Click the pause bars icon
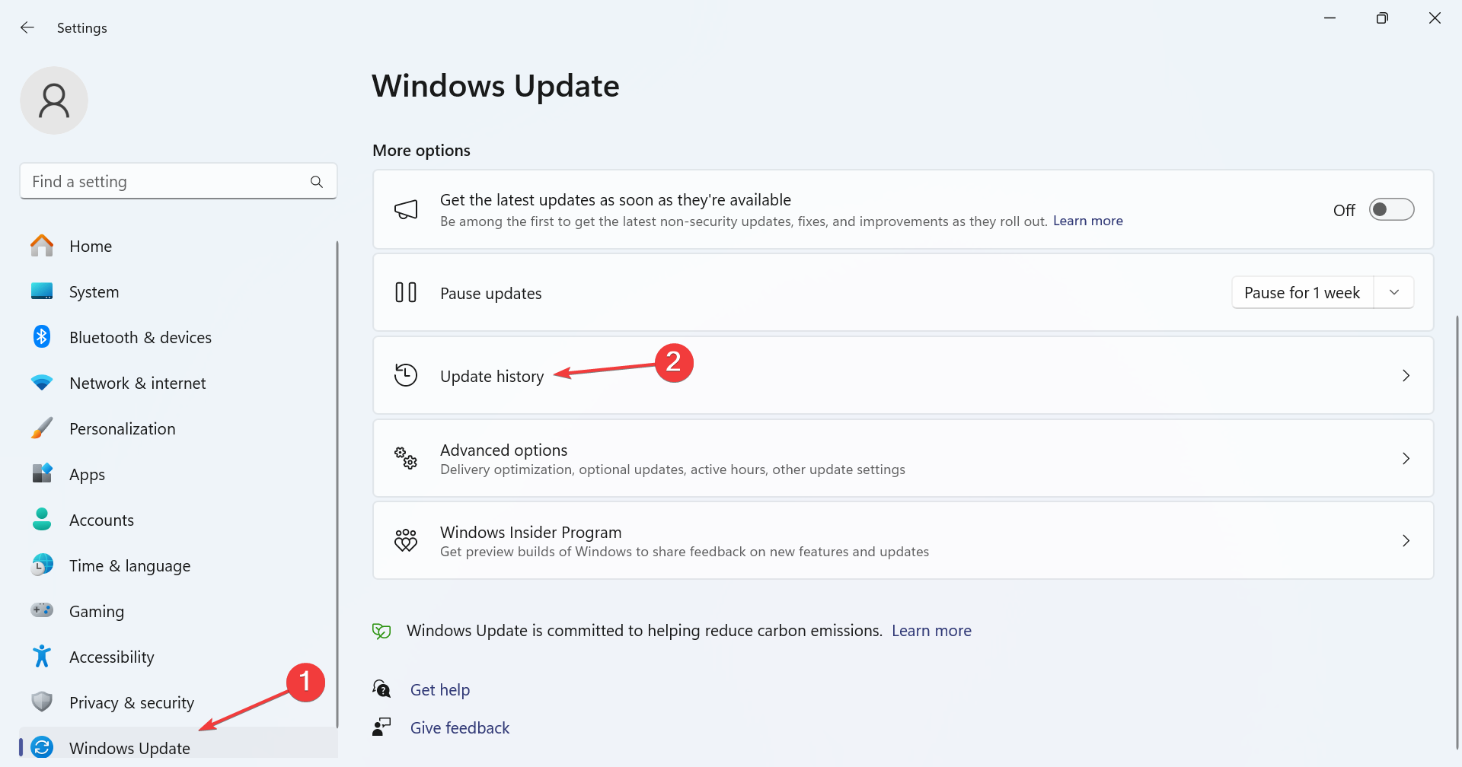Image resolution: width=1462 pixels, height=767 pixels. [406, 292]
